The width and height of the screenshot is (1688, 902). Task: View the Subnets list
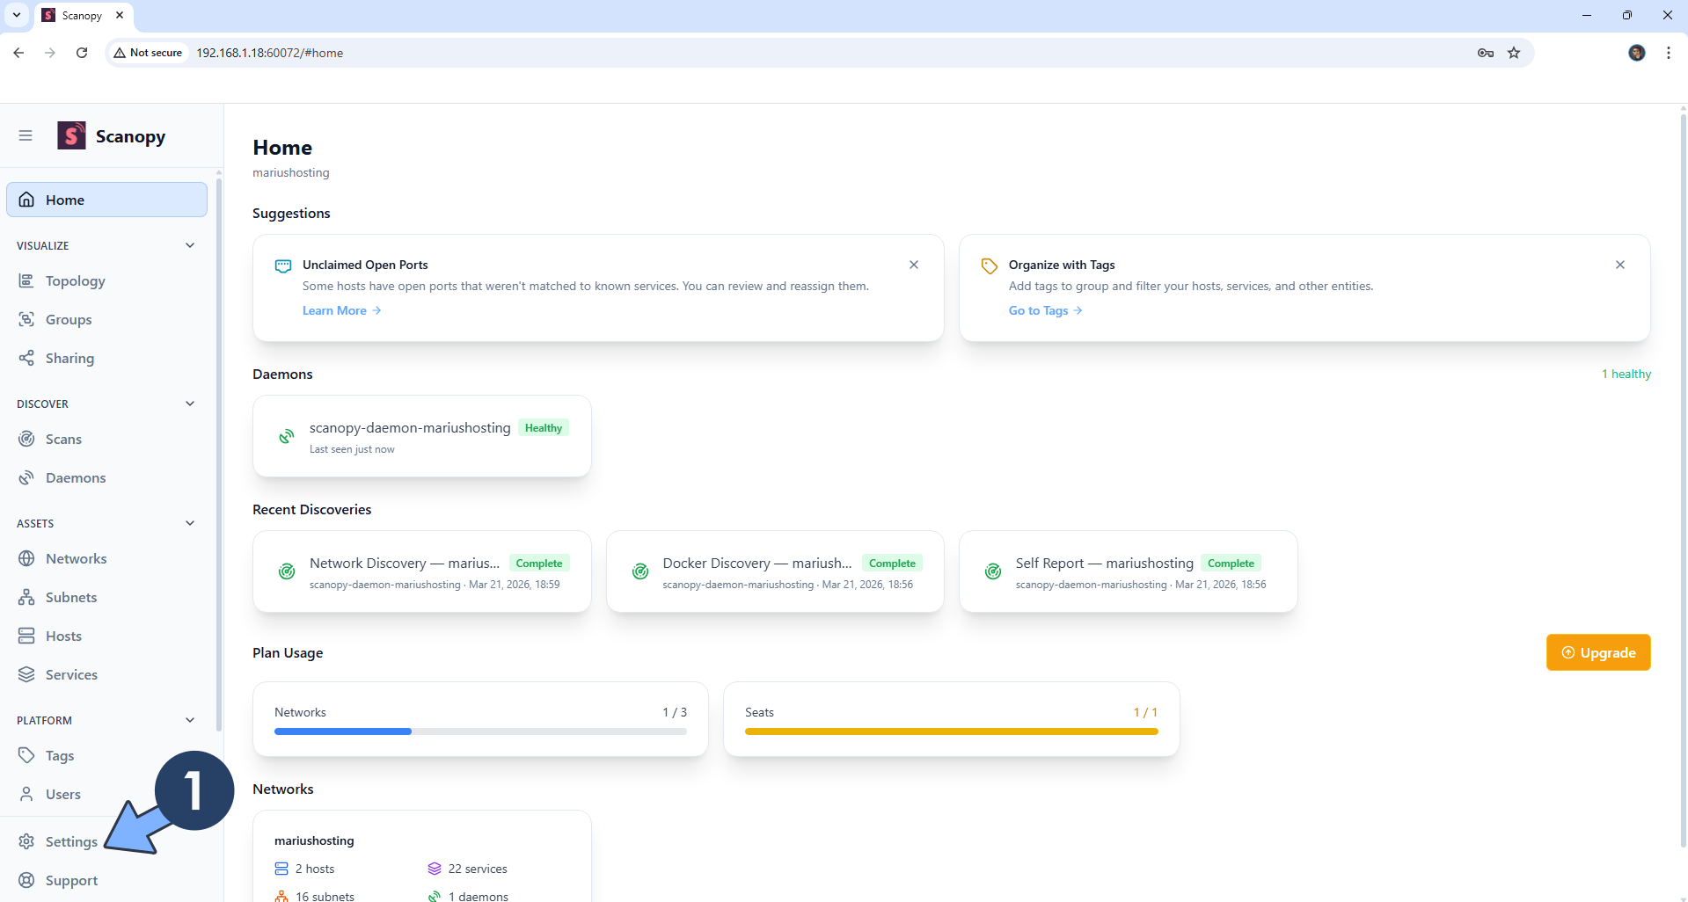[71, 597]
